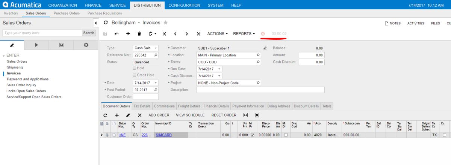The image size is (451, 165).
Task: Click the query search box
Action: (x=42, y=33)
